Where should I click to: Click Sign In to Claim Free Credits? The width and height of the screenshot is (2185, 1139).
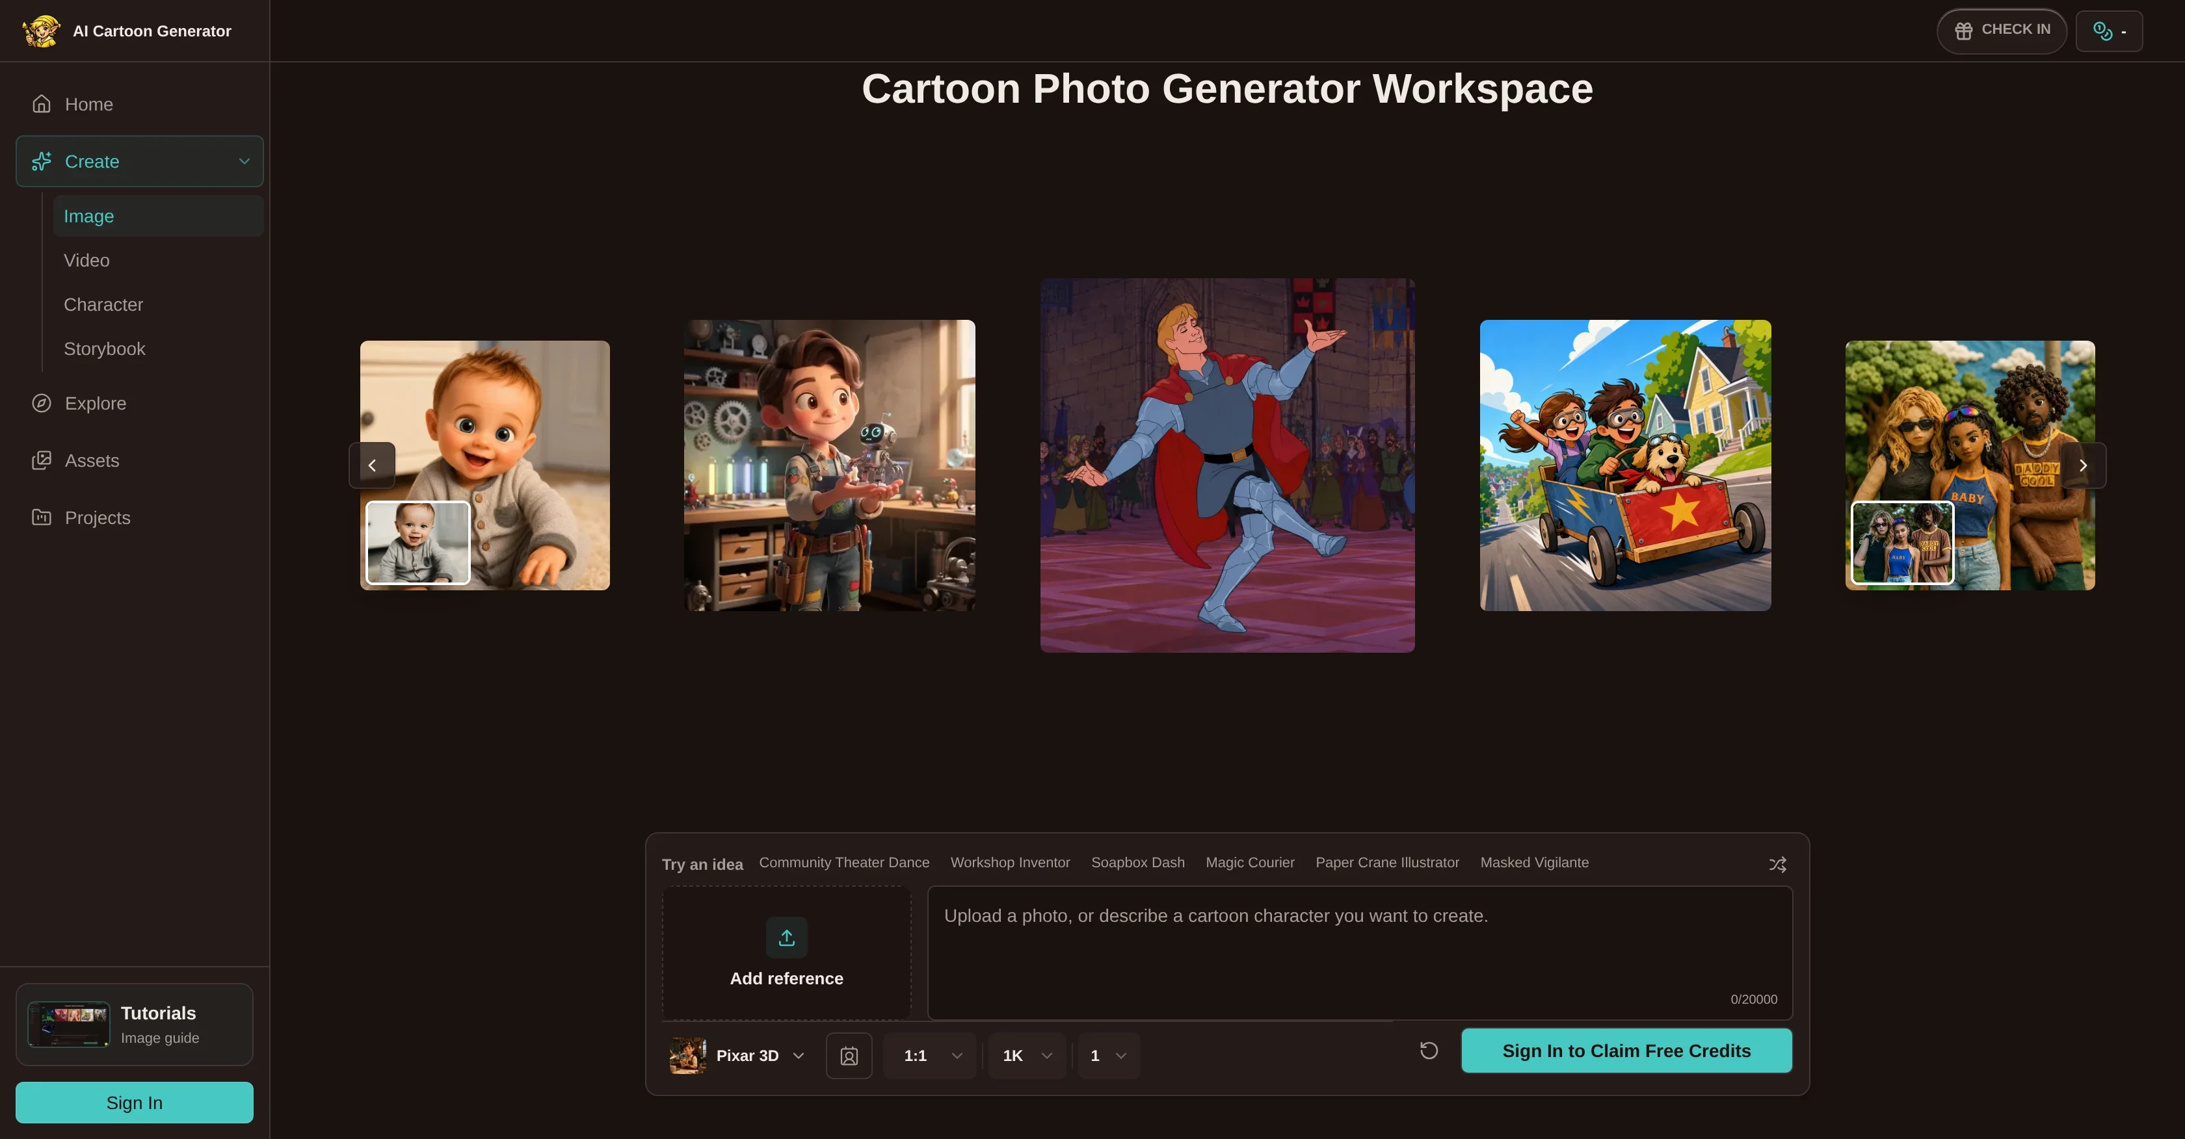coord(1626,1051)
